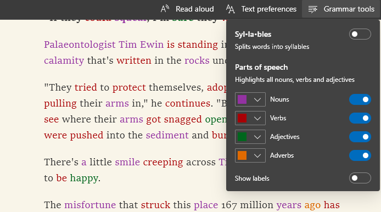Turn off the Adverbs toggle

360,155
